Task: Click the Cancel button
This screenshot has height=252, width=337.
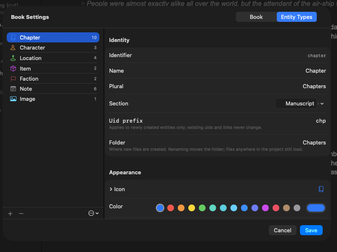Action: tap(282, 230)
